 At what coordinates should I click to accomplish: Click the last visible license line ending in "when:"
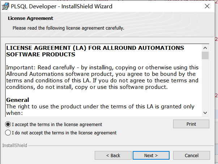(14, 113)
